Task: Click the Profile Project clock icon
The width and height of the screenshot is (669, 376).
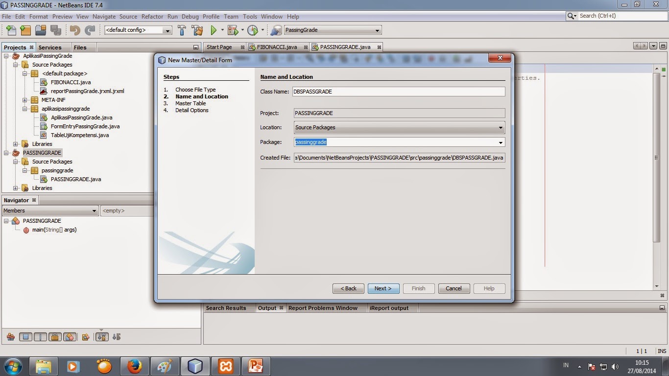Action: pyautogui.click(x=253, y=30)
